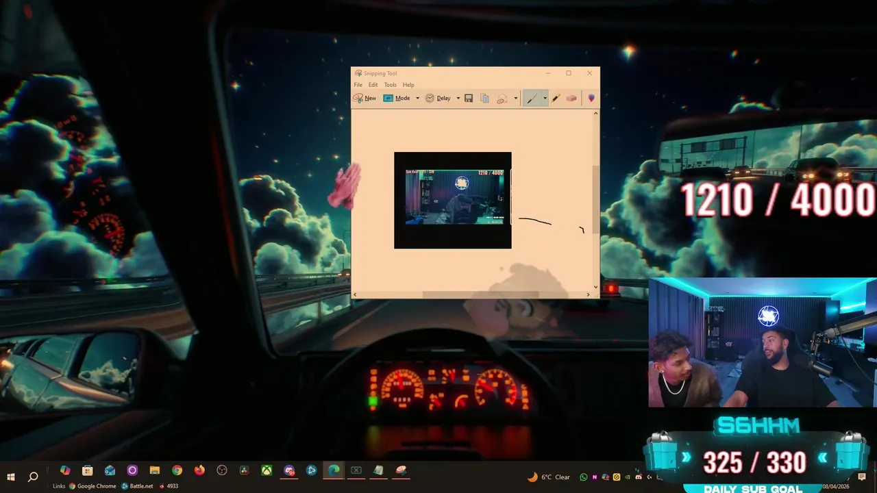Screen dimensions: 877x493
Task: Open Discord tray icon
Action: pos(639,477)
